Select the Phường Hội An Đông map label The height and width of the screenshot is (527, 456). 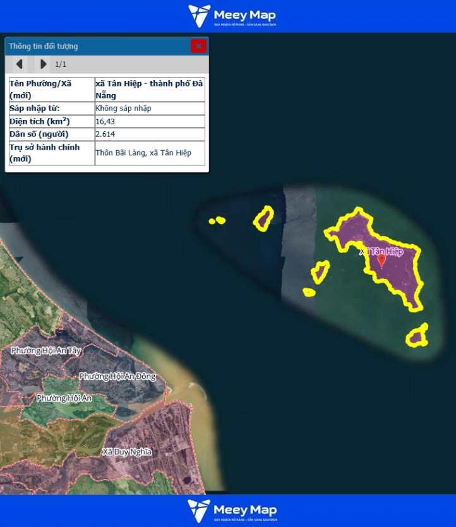[117, 376]
